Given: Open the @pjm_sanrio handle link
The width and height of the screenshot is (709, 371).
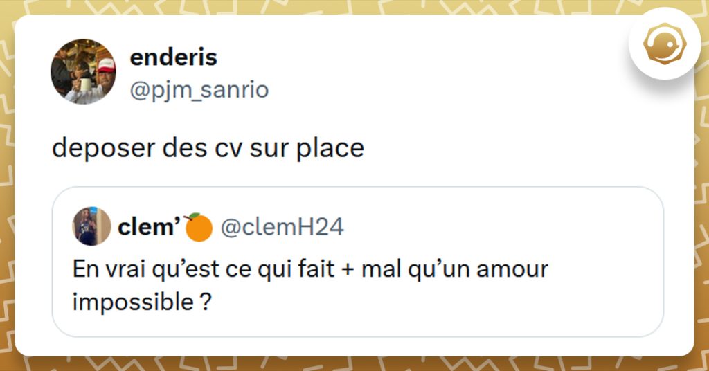Looking at the screenshot, I should [199, 89].
